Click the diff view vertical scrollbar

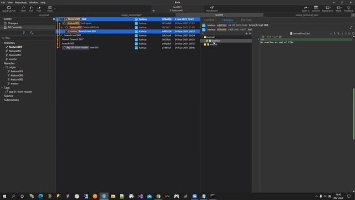click(354, 113)
